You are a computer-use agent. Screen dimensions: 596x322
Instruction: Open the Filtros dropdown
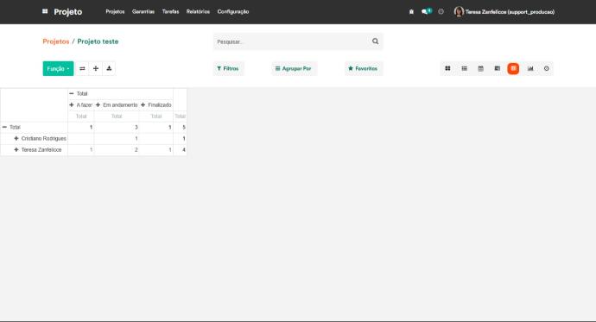(x=228, y=69)
